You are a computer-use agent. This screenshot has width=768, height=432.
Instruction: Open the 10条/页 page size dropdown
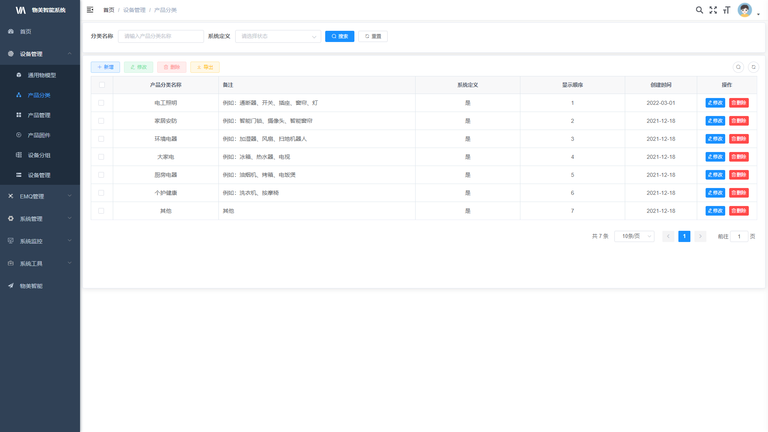[634, 236]
